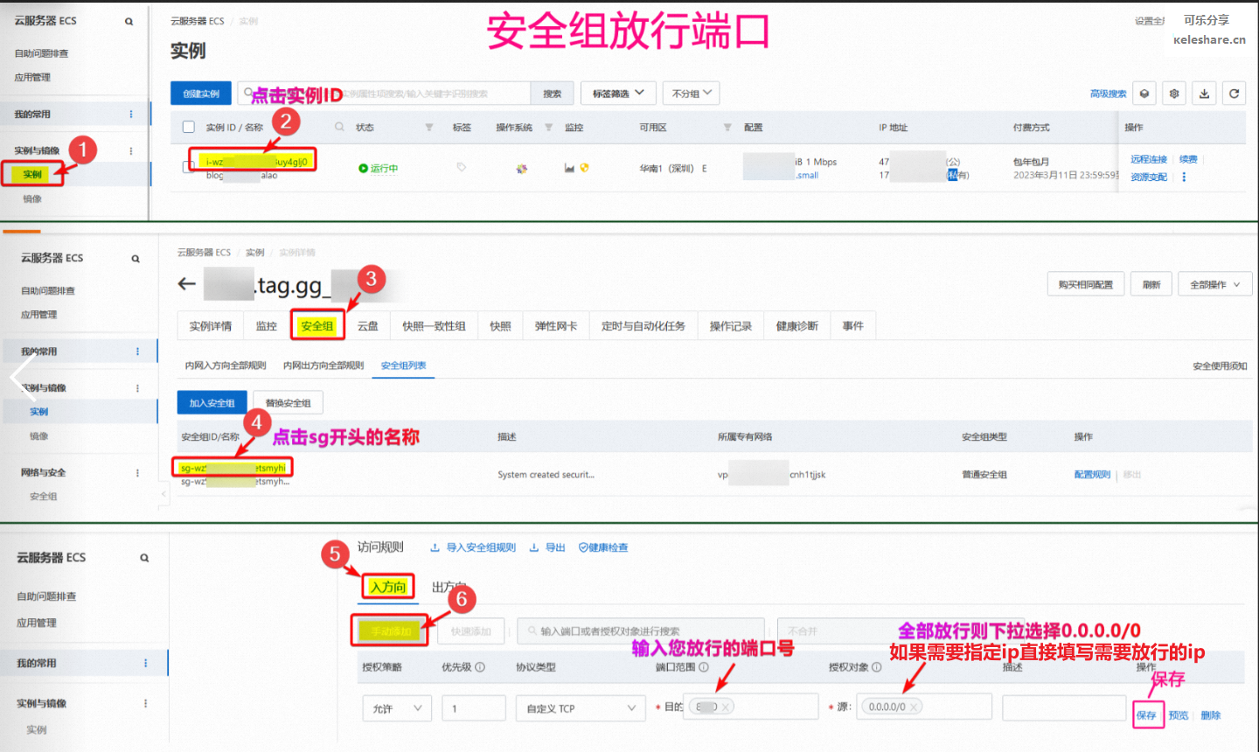Collapse the sidebar using the small edge arrow

point(163,495)
